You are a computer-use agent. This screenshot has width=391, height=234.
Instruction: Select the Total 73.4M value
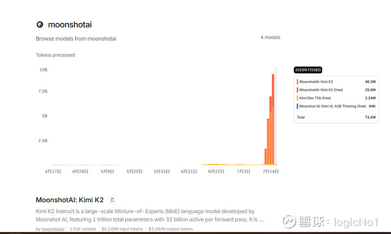pyautogui.click(x=370, y=117)
